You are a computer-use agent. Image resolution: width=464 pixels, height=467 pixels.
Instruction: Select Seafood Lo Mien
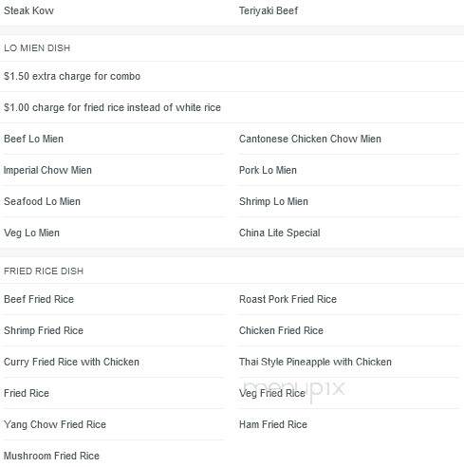click(42, 201)
